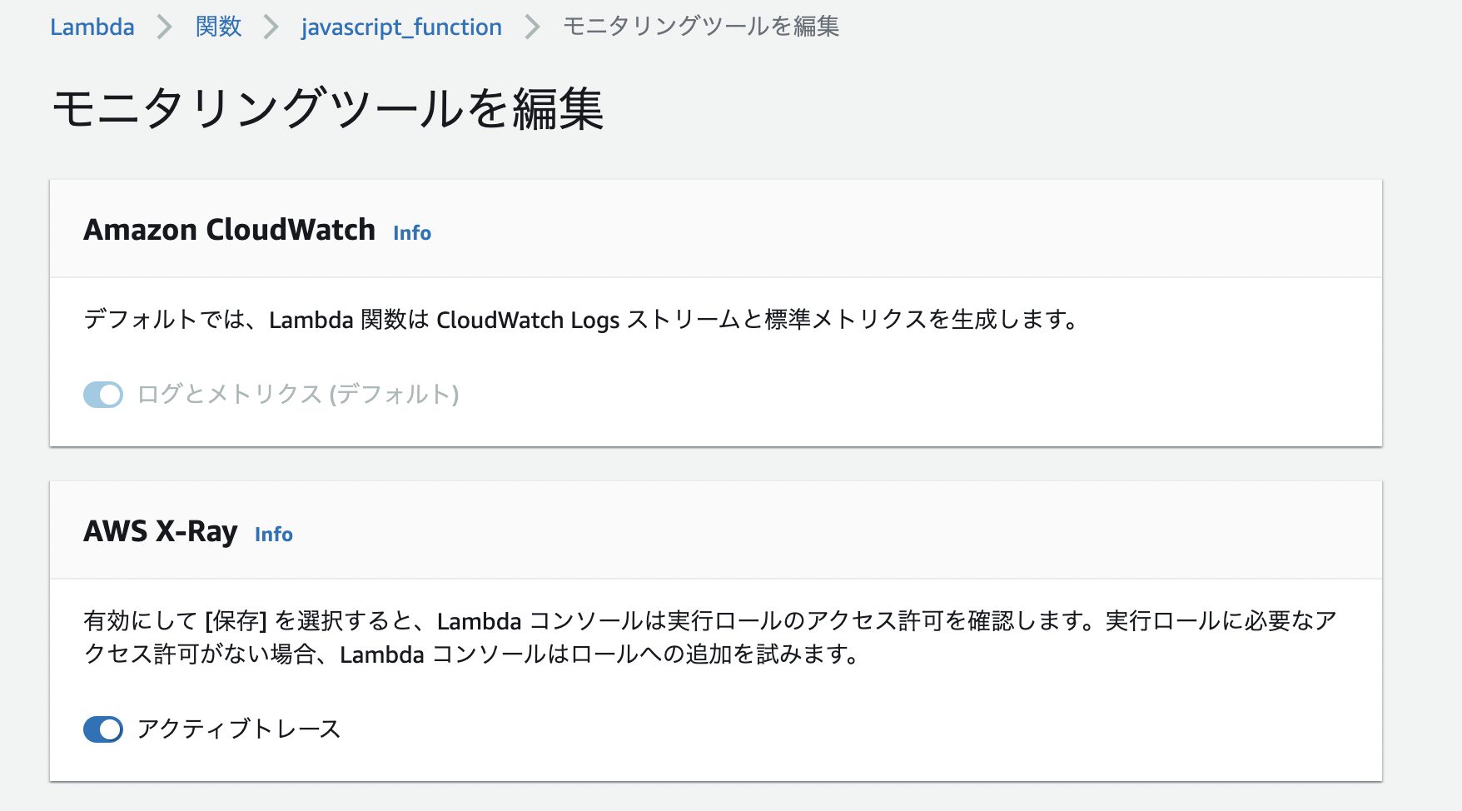Viewport: 1462px width, 811px height.
Task: Toggle ログとメトリクス (デフォルト) switch
Action: coord(102,395)
